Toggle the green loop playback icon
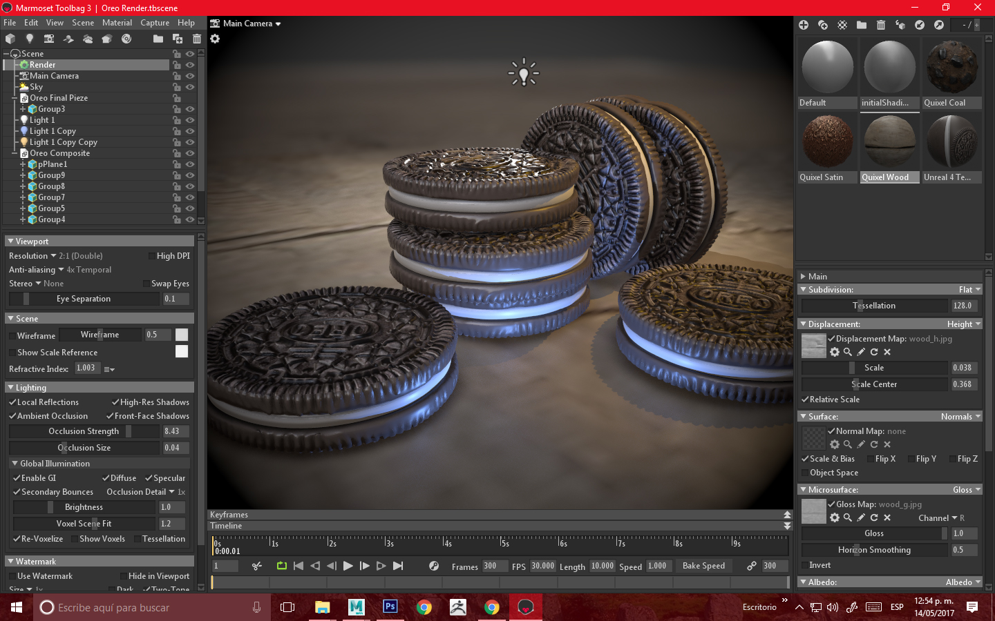This screenshot has height=621, width=995. pyautogui.click(x=282, y=566)
